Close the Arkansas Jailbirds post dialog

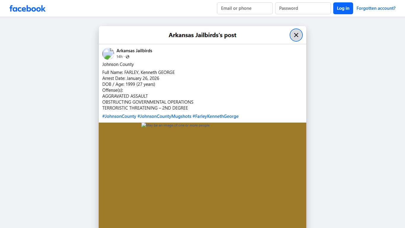pyautogui.click(x=296, y=35)
